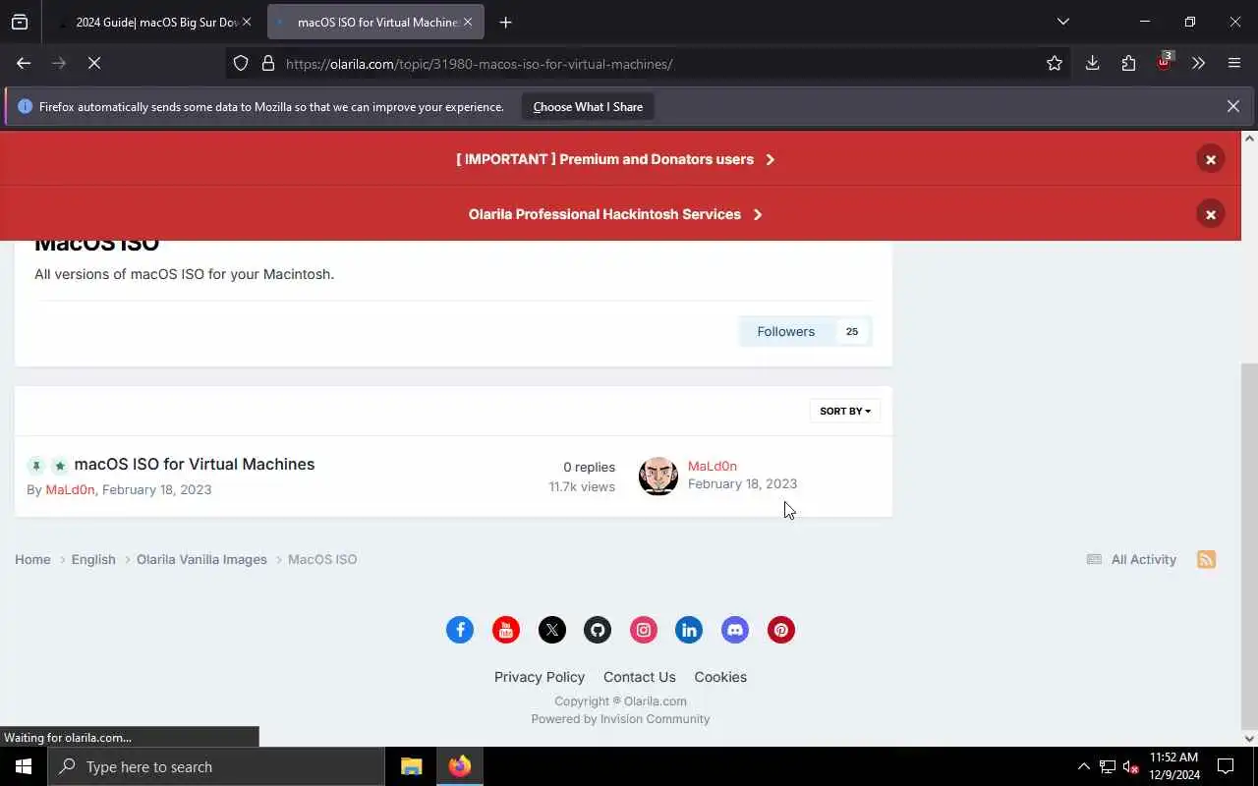Open Contact Us link

tap(640, 677)
